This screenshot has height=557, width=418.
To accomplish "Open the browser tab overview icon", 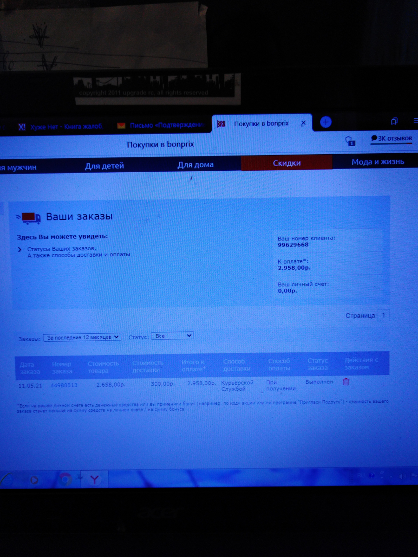I will 394,122.
